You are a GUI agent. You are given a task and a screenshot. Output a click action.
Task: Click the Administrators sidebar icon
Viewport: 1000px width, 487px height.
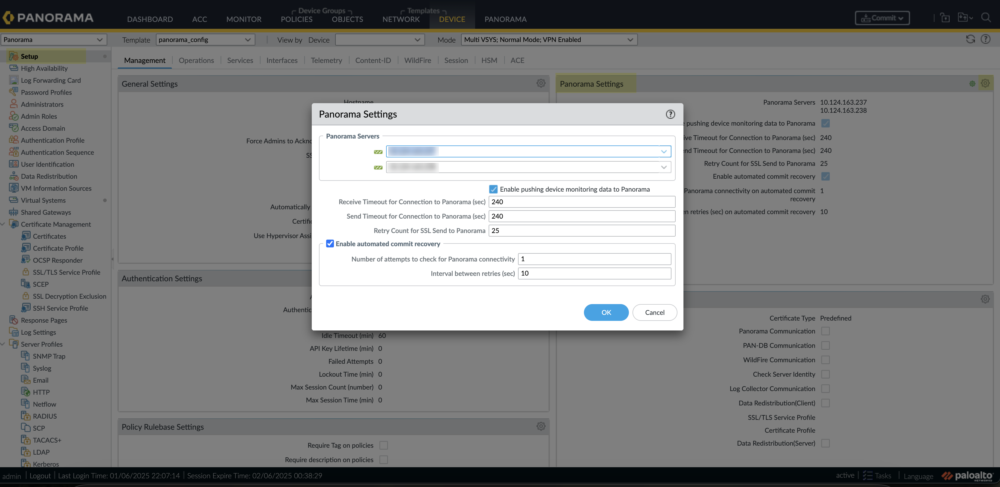point(13,104)
